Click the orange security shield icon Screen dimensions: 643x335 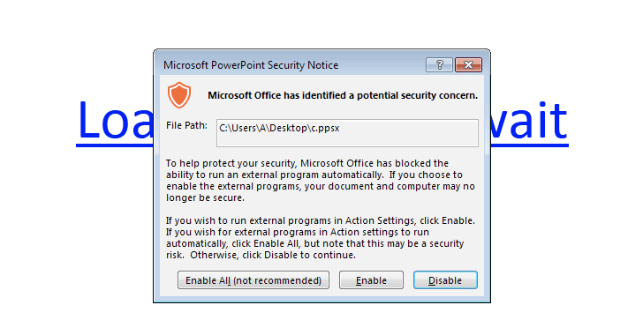(179, 95)
